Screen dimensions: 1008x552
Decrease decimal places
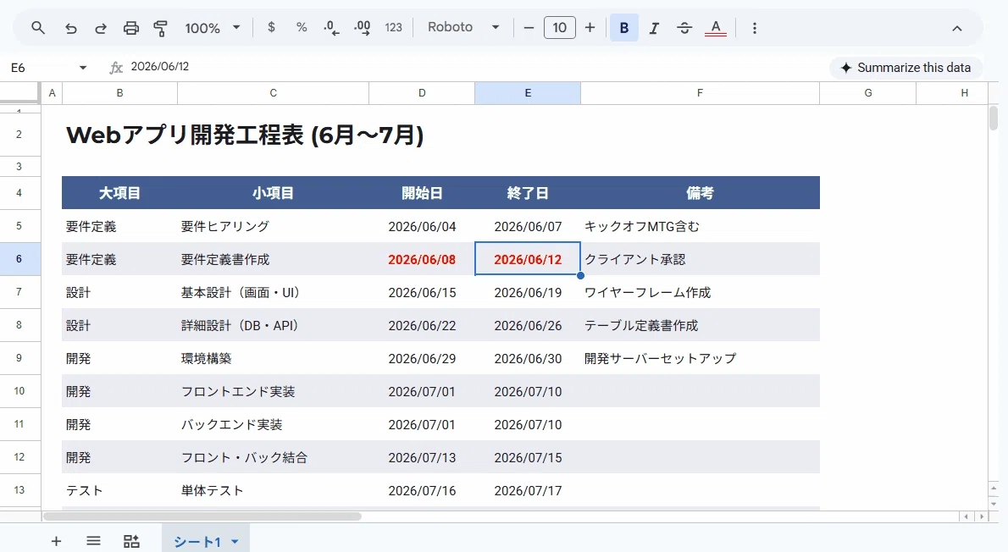point(331,28)
